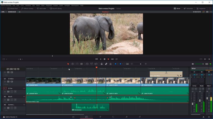213x119 pixels.
Task: Click the Overwrite Clip icon
Action: (x=92, y=64)
